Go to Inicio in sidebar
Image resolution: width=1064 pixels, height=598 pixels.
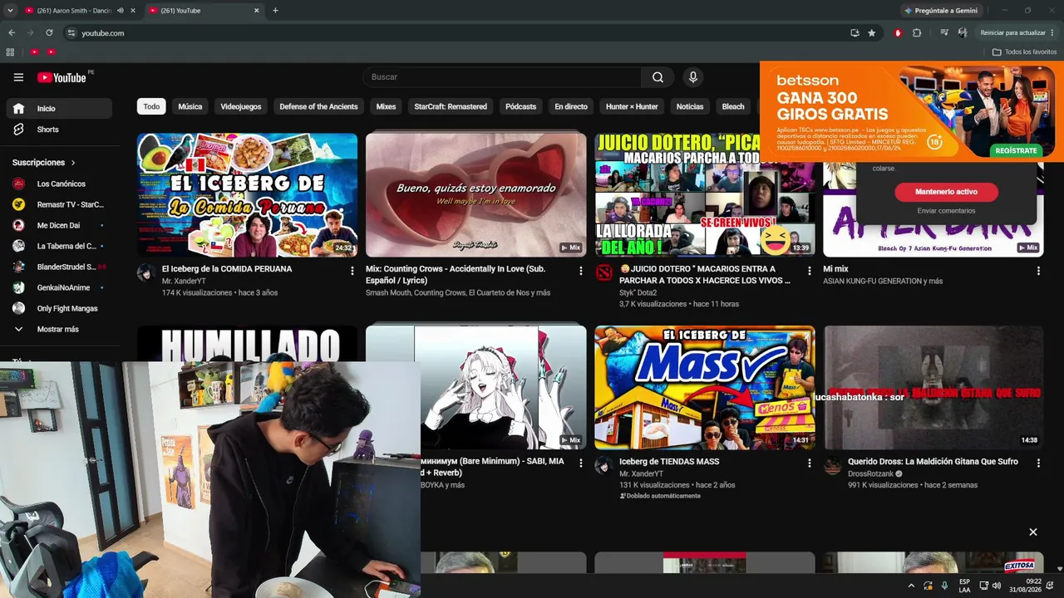pos(59,108)
